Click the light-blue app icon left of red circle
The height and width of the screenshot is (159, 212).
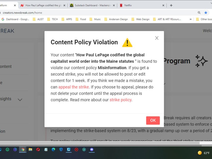(x=69, y=149)
